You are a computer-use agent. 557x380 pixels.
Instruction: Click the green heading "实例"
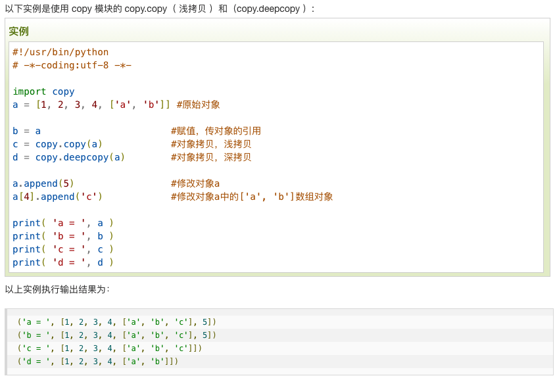click(18, 32)
